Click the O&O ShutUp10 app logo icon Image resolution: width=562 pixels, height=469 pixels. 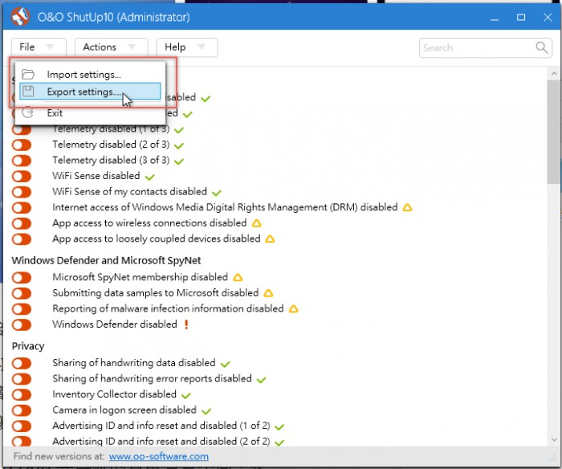(20, 16)
